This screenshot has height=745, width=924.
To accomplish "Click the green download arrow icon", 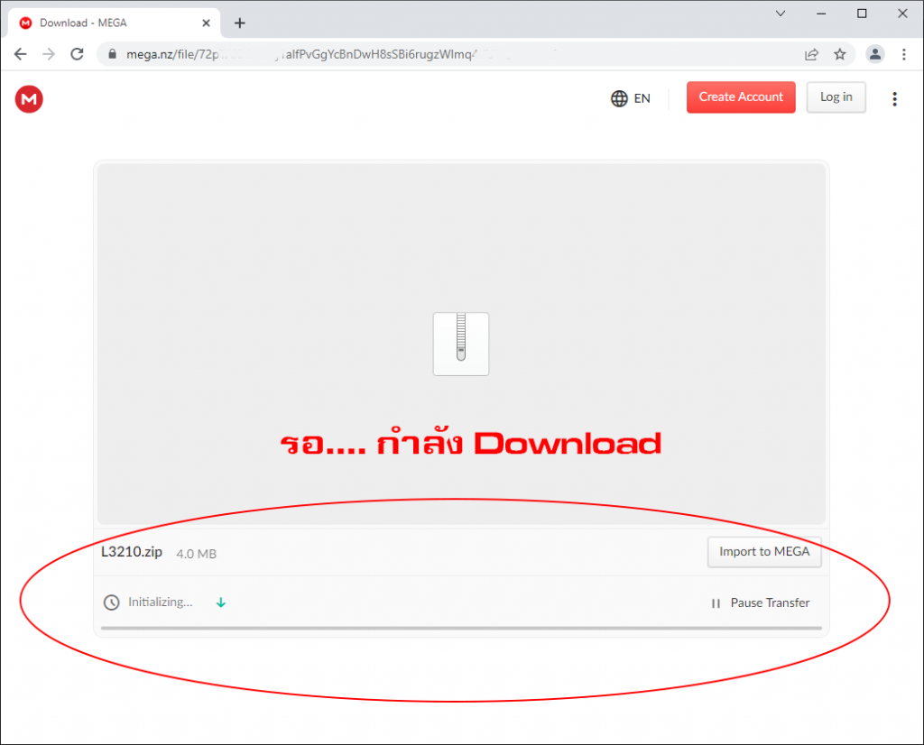I will pyautogui.click(x=221, y=602).
